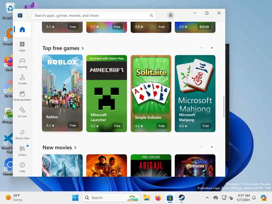Image resolution: width=272 pixels, height=204 pixels.
Task: Open the Dune movie poster thumbnail
Action: (x=107, y=165)
